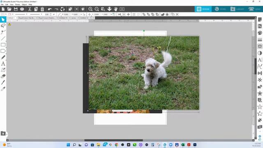The width and height of the screenshot is (263, 148).
Task: Switch to the Send tab
Action: 254,9
